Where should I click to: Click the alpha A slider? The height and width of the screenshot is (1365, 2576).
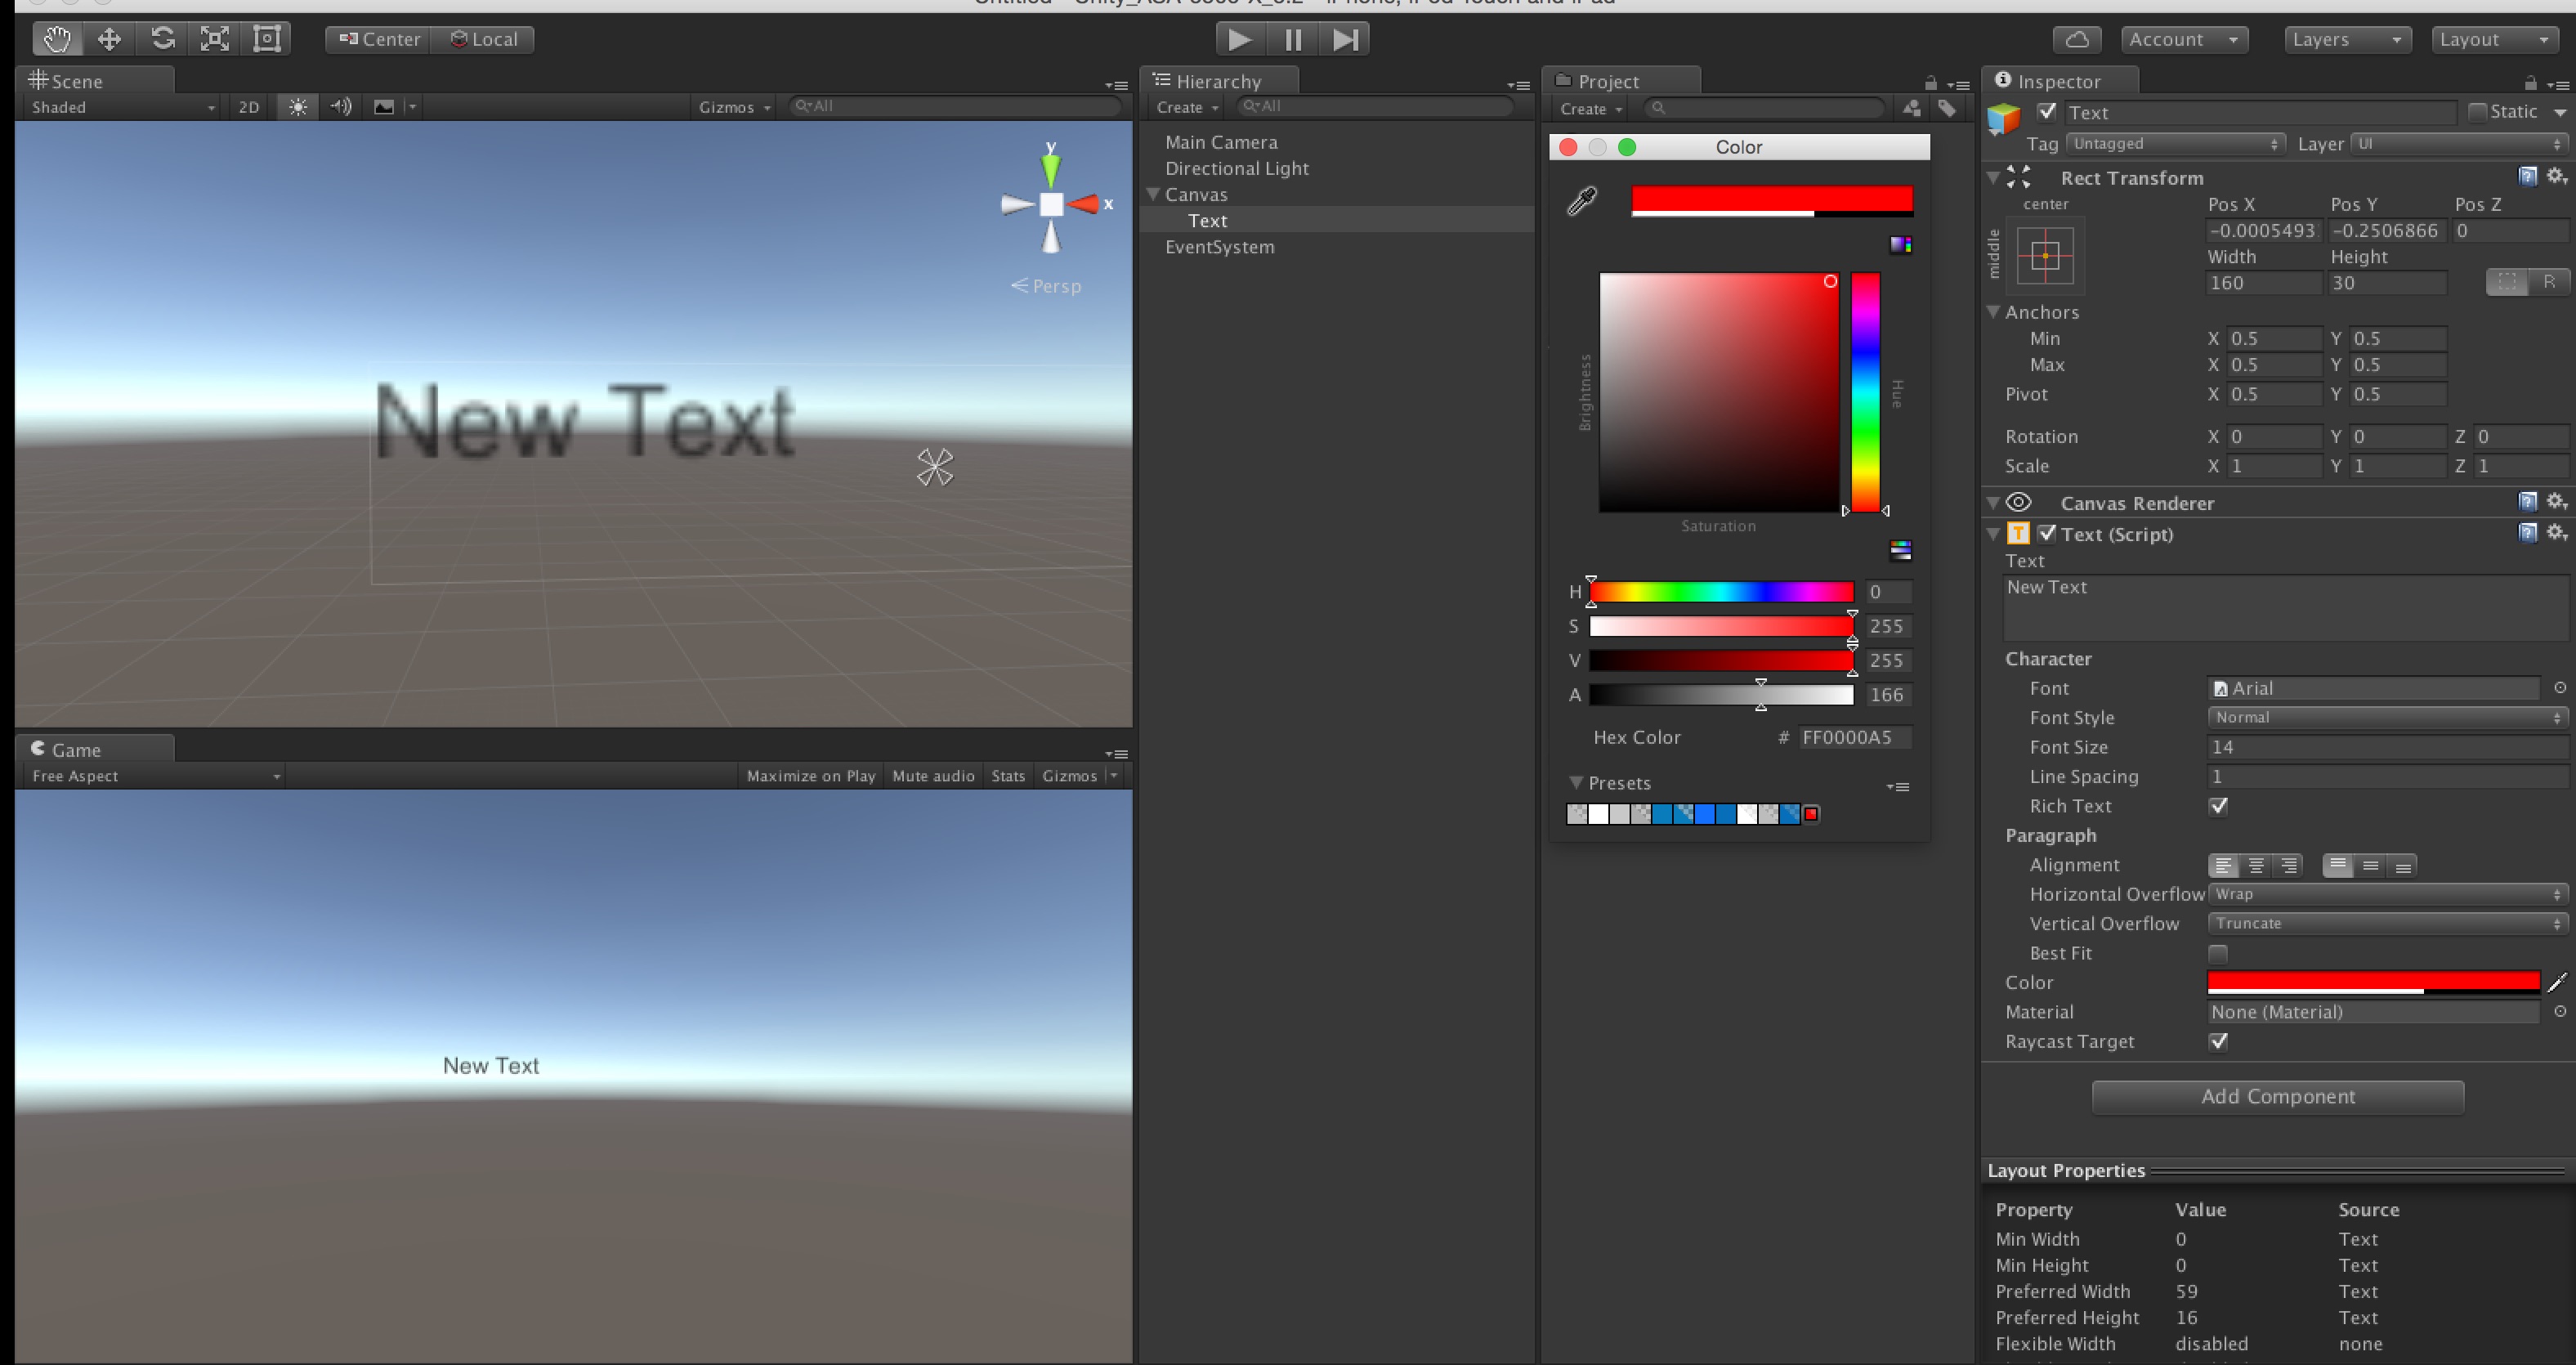(1721, 695)
